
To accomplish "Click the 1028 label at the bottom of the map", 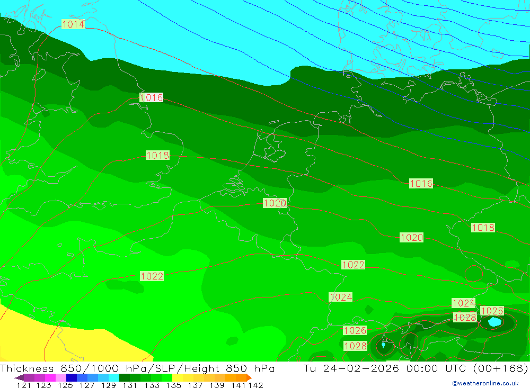I will pyautogui.click(x=355, y=346).
